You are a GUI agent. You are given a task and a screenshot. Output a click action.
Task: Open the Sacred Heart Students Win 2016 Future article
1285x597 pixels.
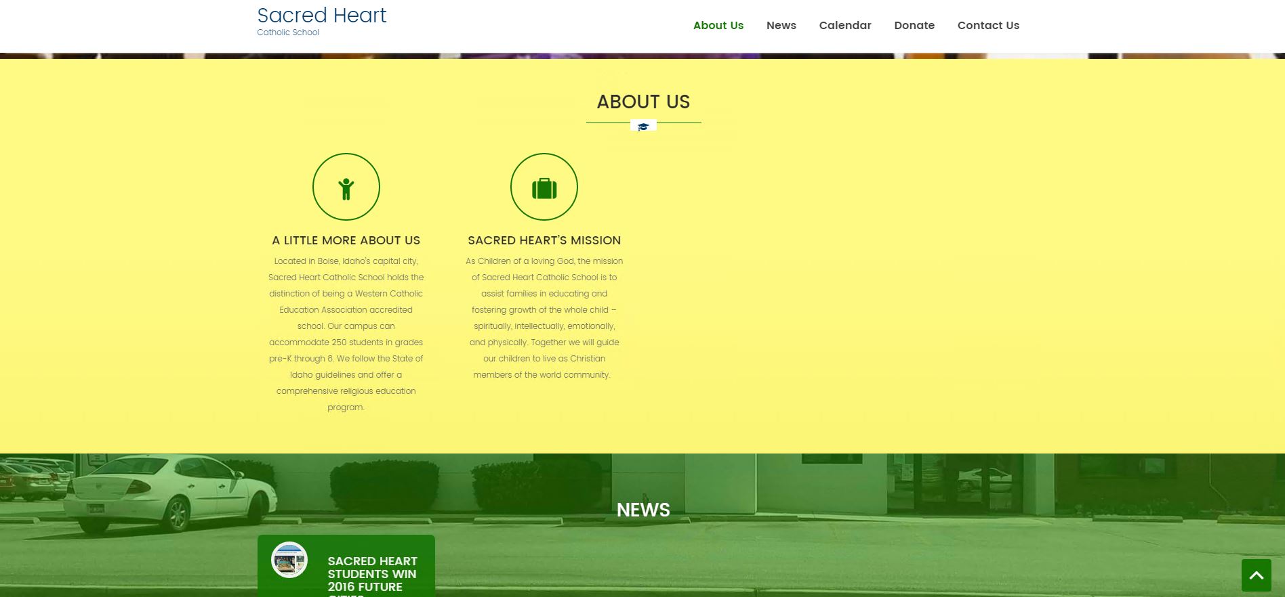point(373,577)
